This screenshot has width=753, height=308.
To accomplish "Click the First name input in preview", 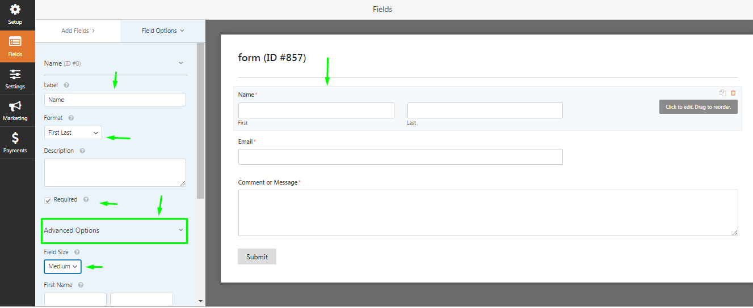I will point(316,110).
